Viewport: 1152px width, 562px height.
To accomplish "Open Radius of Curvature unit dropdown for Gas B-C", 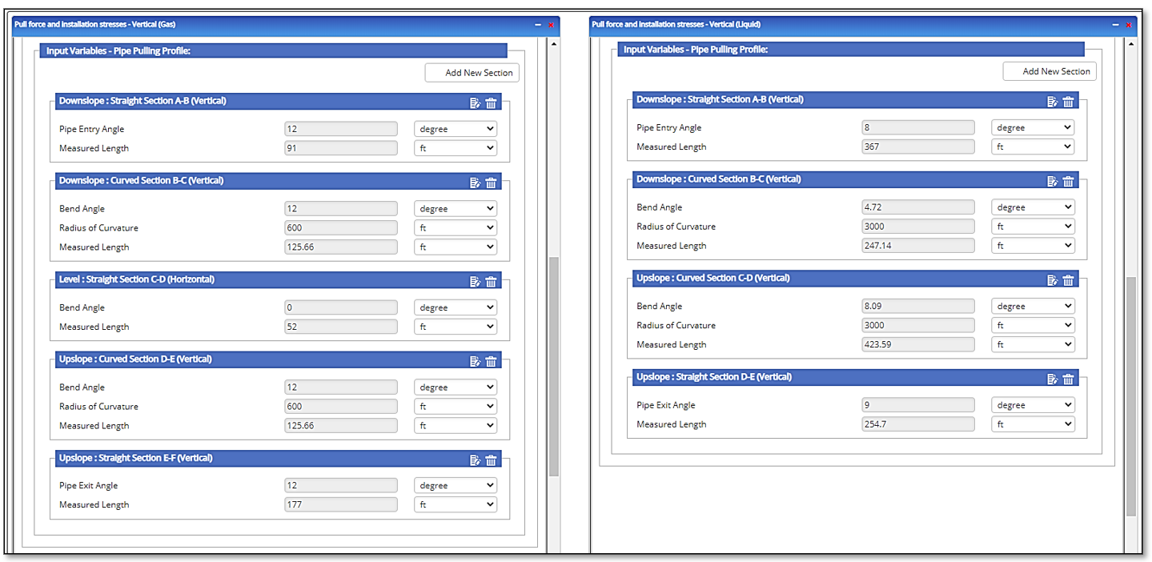I will coord(455,228).
